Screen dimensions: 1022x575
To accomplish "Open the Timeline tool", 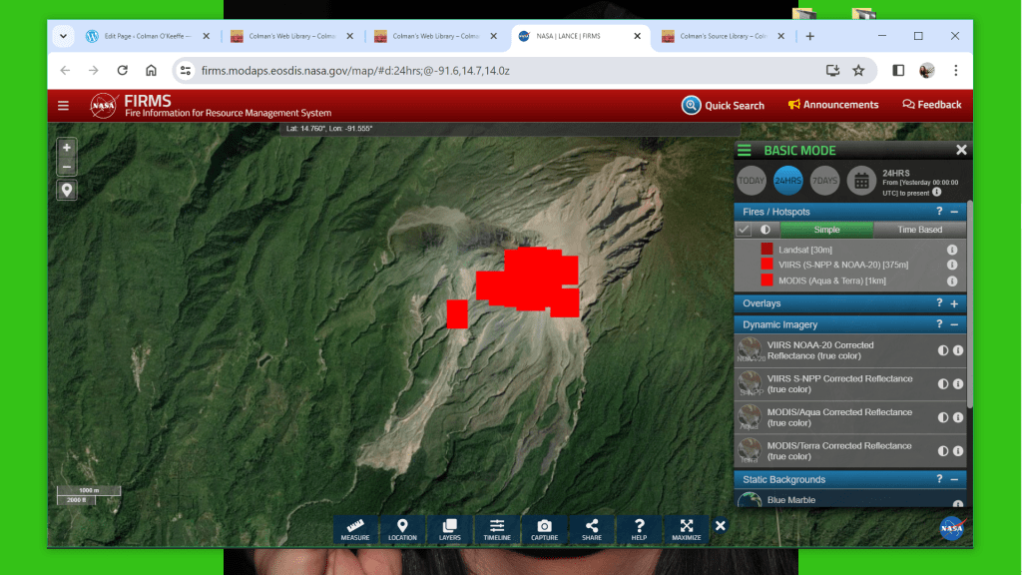I will click(x=497, y=529).
